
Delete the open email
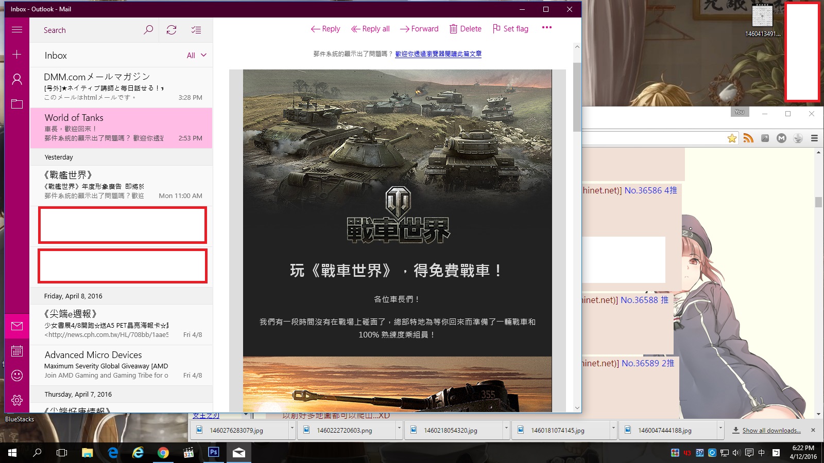(466, 29)
